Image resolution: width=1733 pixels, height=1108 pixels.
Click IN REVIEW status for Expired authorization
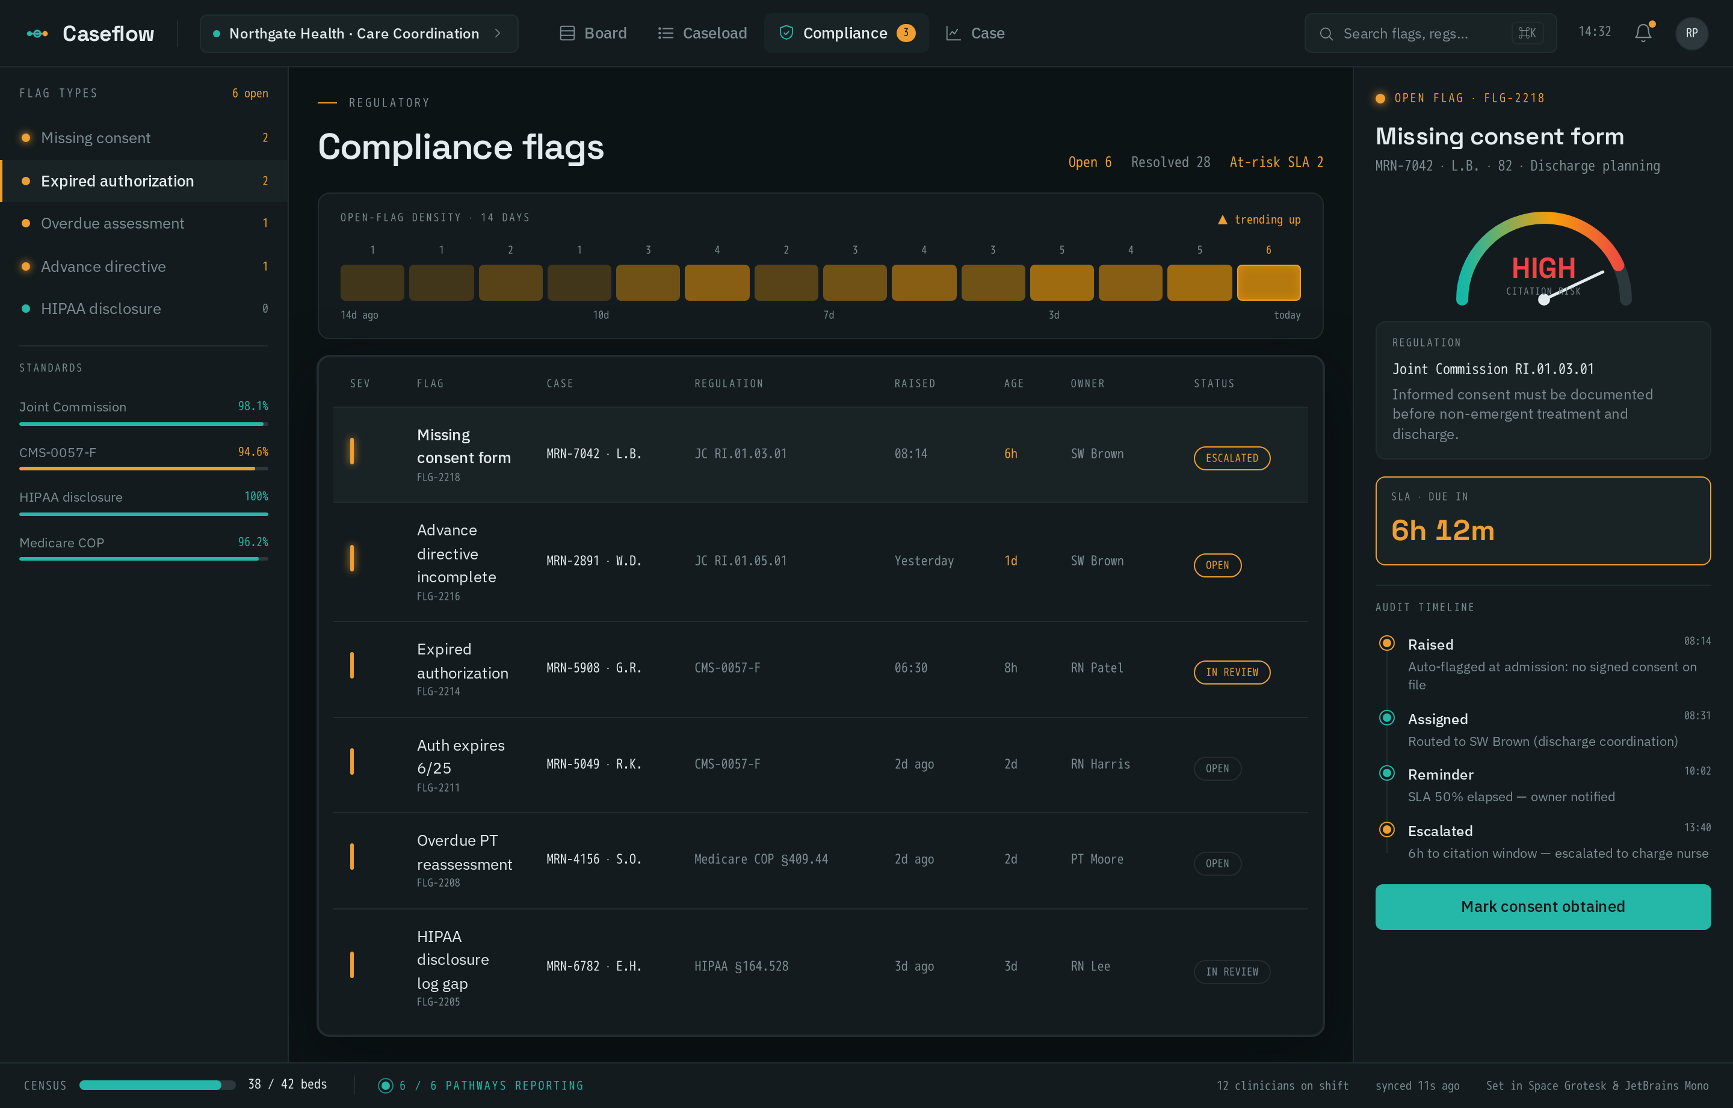click(1231, 672)
